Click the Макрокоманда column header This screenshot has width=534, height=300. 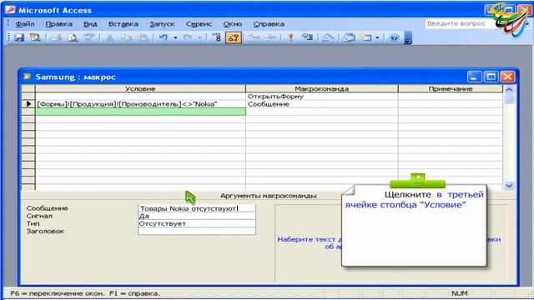pos(322,88)
